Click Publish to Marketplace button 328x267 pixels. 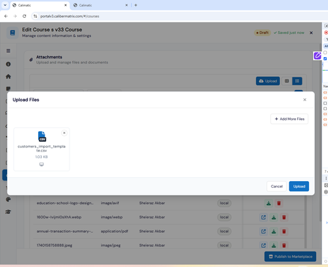click(x=290, y=257)
